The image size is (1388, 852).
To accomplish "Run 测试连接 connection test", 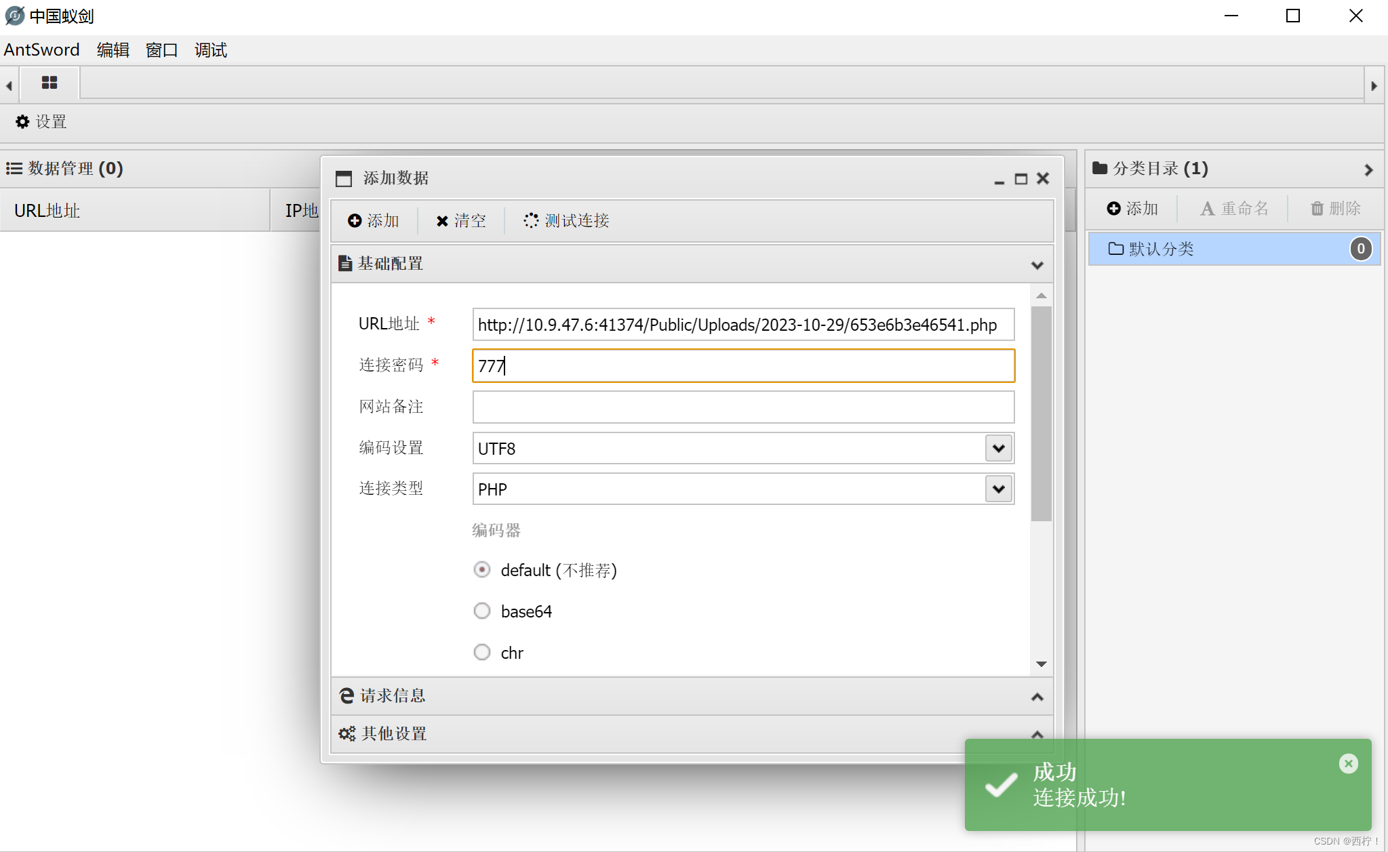I will point(566,220).
